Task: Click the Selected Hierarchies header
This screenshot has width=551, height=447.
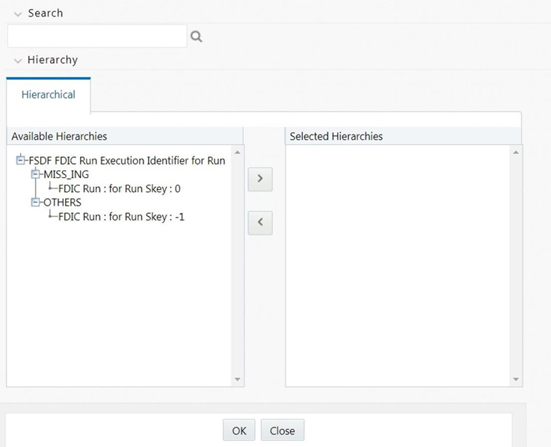Action: tap(403, 136)
